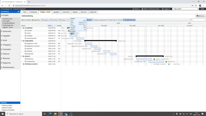Expand the Administration sidebar section
This screenshot has width=206, height=116.
(x=10, y=67)
